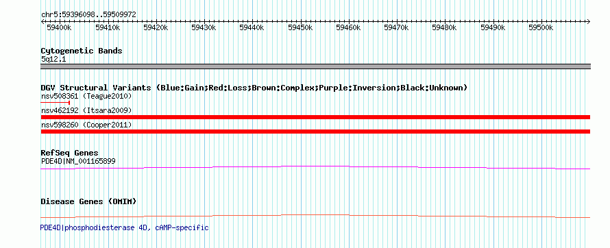Click the 59460k ruler tick label
Image resolution: width=610 pixels, height=248 pixels.
coord(348,27)
